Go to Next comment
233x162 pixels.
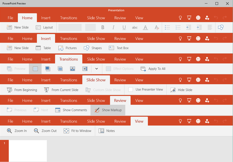pyautogui.click(x=41, y=110)
